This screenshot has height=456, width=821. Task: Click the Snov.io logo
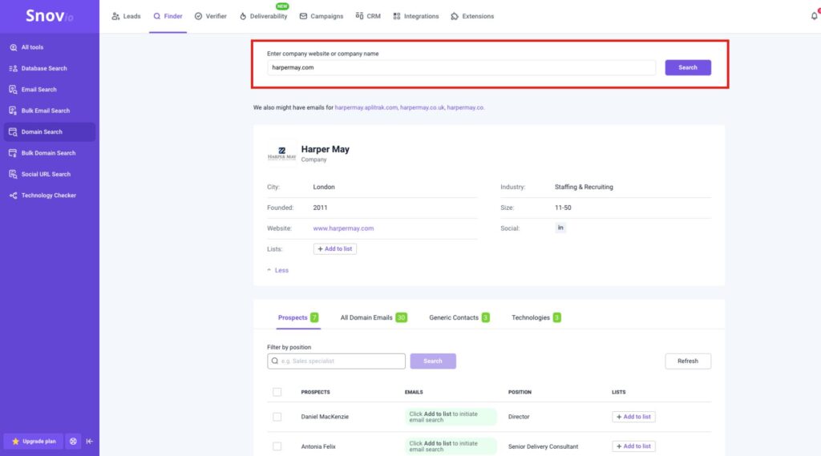49,16
